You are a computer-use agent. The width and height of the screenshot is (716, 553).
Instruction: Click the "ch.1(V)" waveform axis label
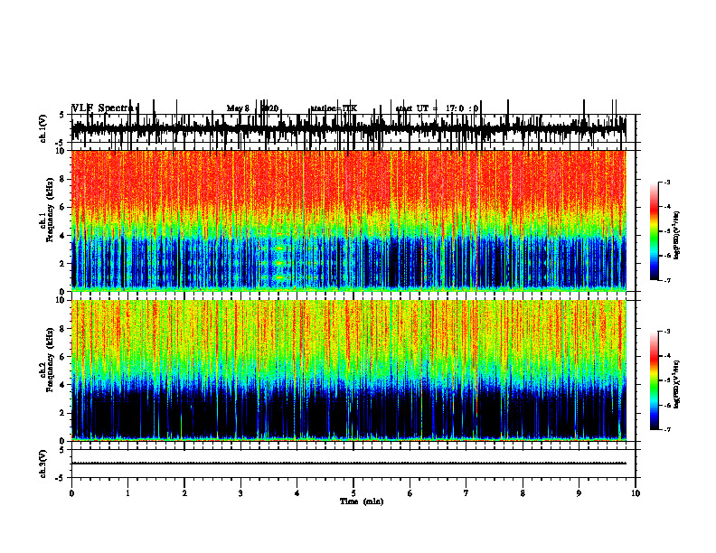43,128
